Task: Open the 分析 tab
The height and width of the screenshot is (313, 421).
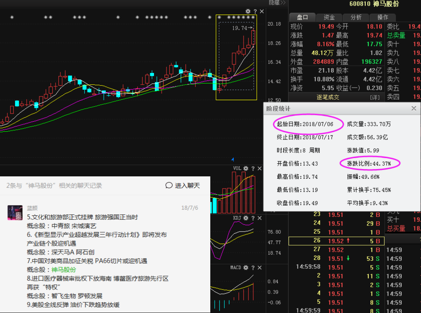Action: pyautogui.click(x=356, y=17)
